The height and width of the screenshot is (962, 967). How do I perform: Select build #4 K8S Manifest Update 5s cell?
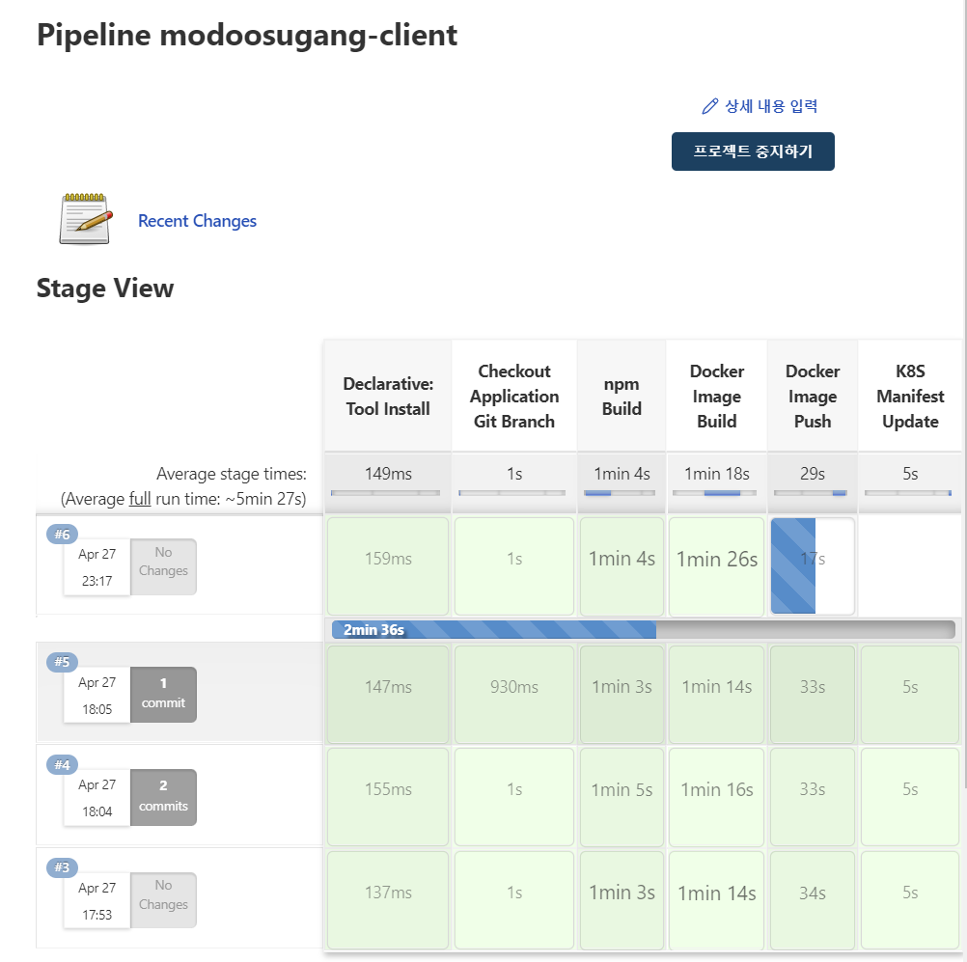(x=910, y=797)
